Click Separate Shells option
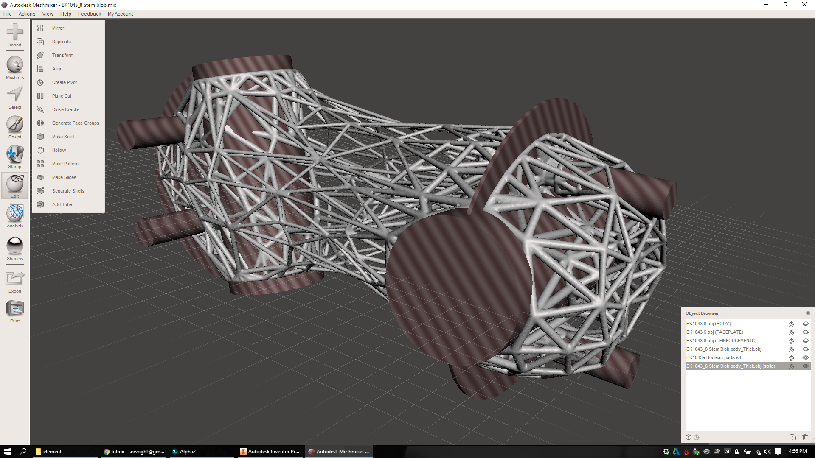Viewport: 815px width, 458px height. click(x=68, y=191)
